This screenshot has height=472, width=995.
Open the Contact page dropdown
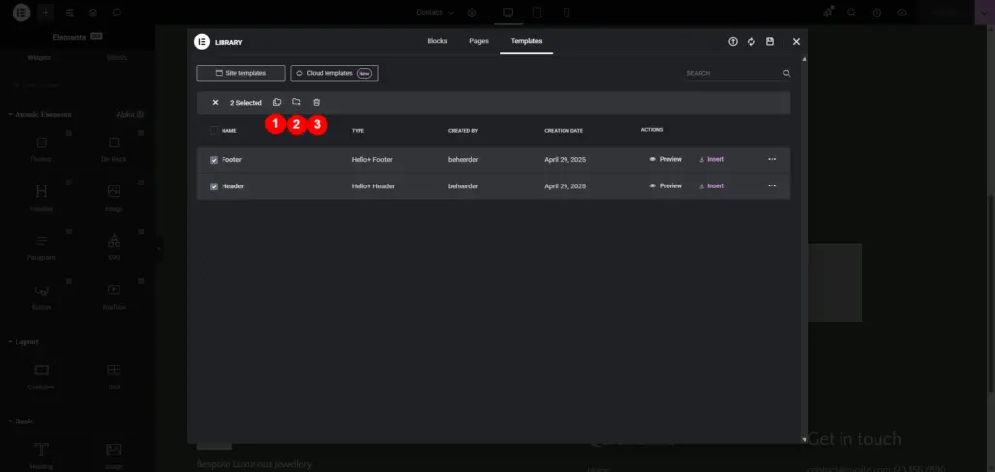click(x=435, y=12)
